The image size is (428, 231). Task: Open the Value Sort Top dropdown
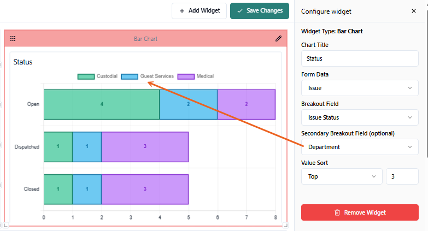tap(342, 176)
